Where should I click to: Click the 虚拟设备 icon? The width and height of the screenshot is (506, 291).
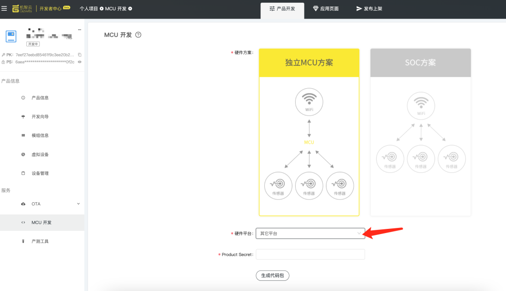tap(23, 154)
